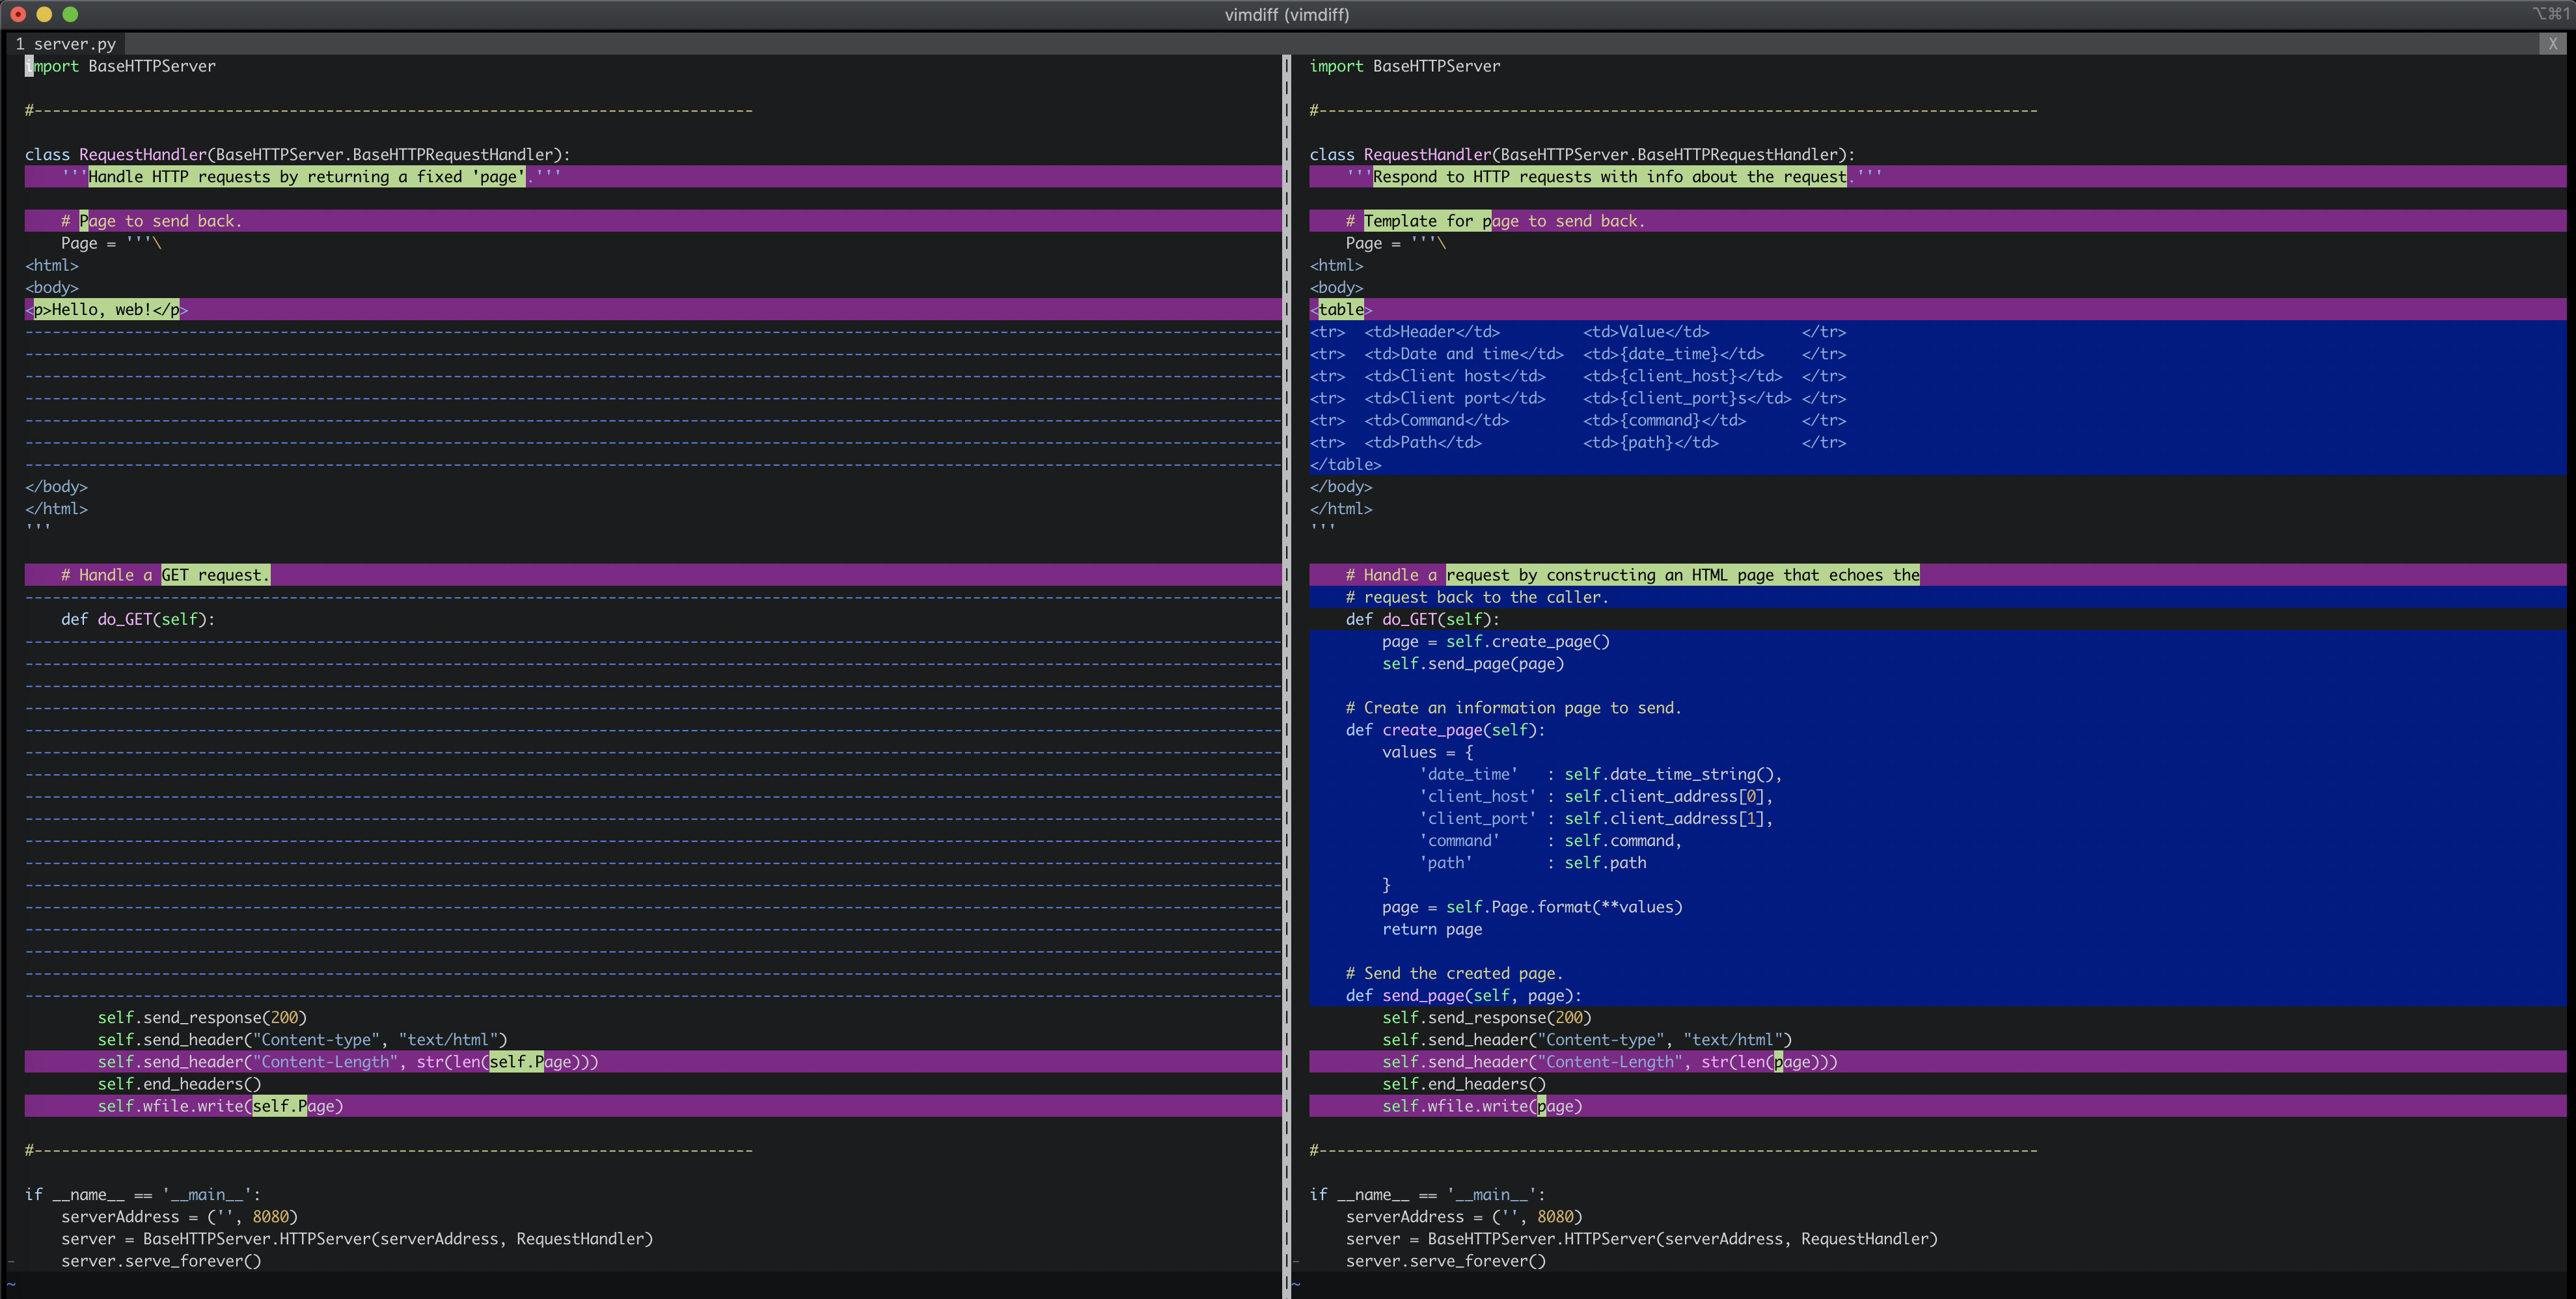Click the 'Respond to HTTP requests' docstring
Screen dimensions: 2576x1299
pyautogui.click(x=1614, y=177)
